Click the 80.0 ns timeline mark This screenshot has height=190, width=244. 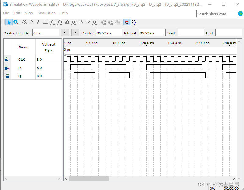click(119, 43)
